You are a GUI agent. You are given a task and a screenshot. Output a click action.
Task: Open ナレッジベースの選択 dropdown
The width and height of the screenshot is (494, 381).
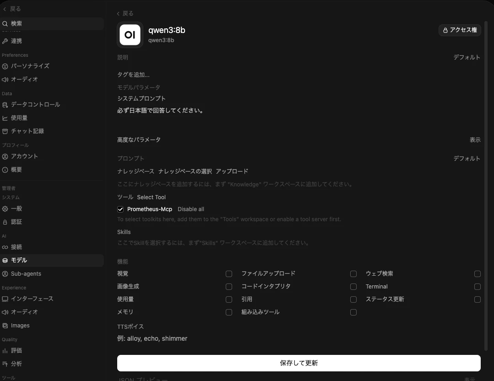(185, 171)
